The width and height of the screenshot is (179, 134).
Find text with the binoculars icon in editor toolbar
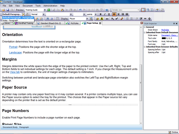(x=48, y=19)
